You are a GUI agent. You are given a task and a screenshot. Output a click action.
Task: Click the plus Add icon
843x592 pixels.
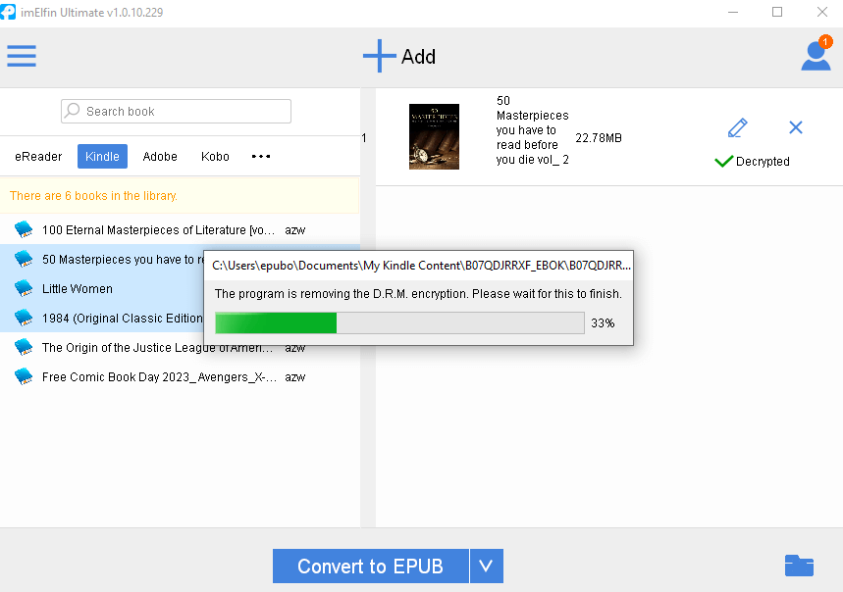point(379,56)
